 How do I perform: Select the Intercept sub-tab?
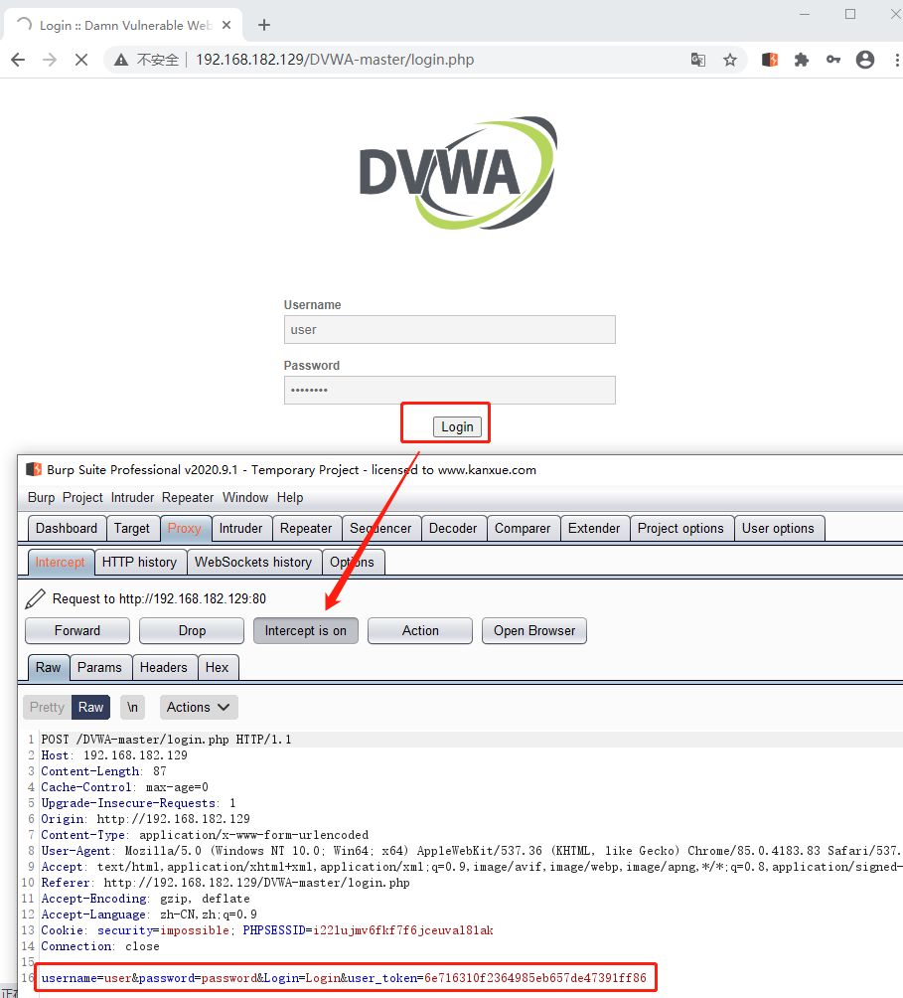tap(60, 562)
